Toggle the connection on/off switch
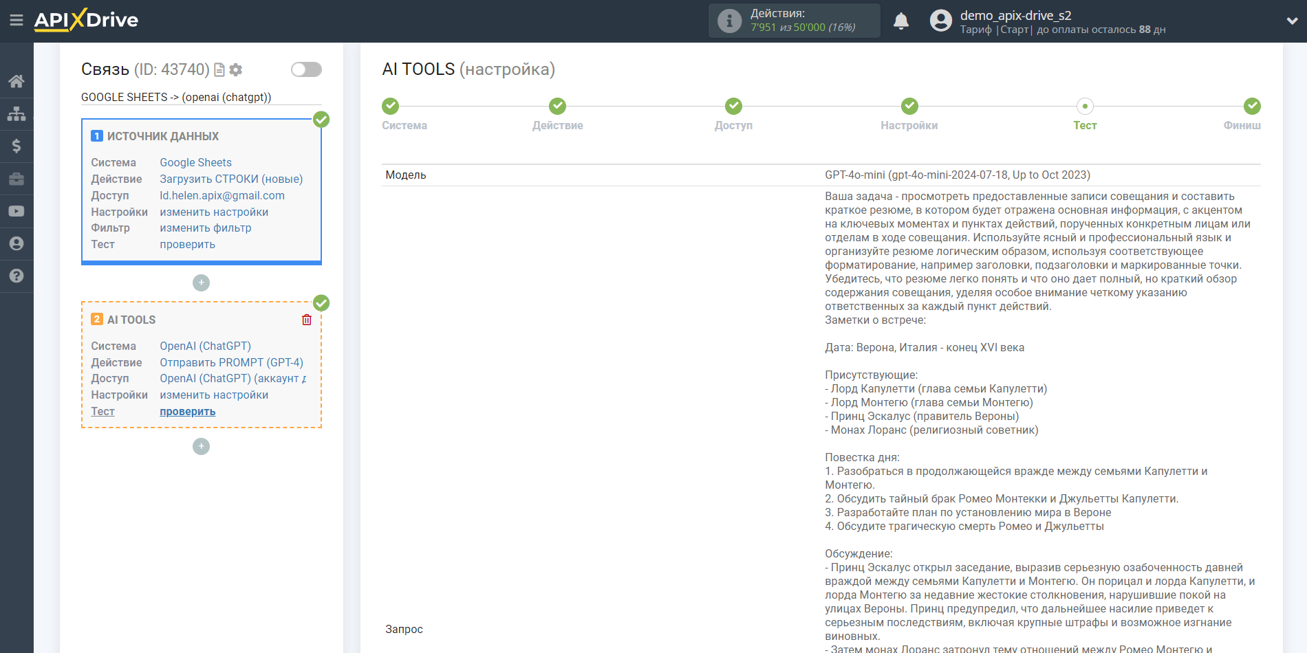 306,69
